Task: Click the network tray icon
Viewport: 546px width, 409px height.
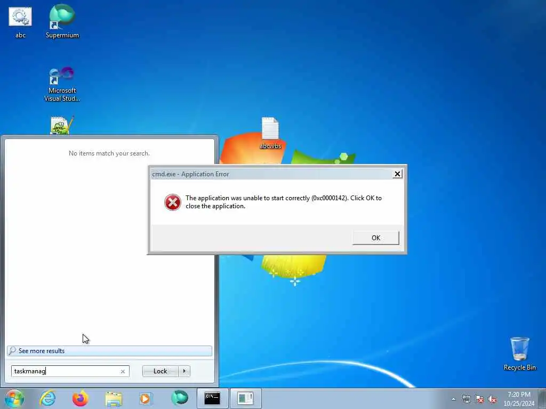Action: 466,399
